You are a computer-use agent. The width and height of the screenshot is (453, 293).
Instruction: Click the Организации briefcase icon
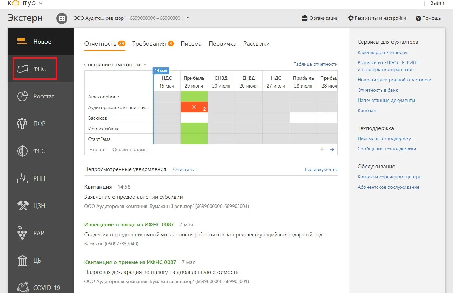305,18
